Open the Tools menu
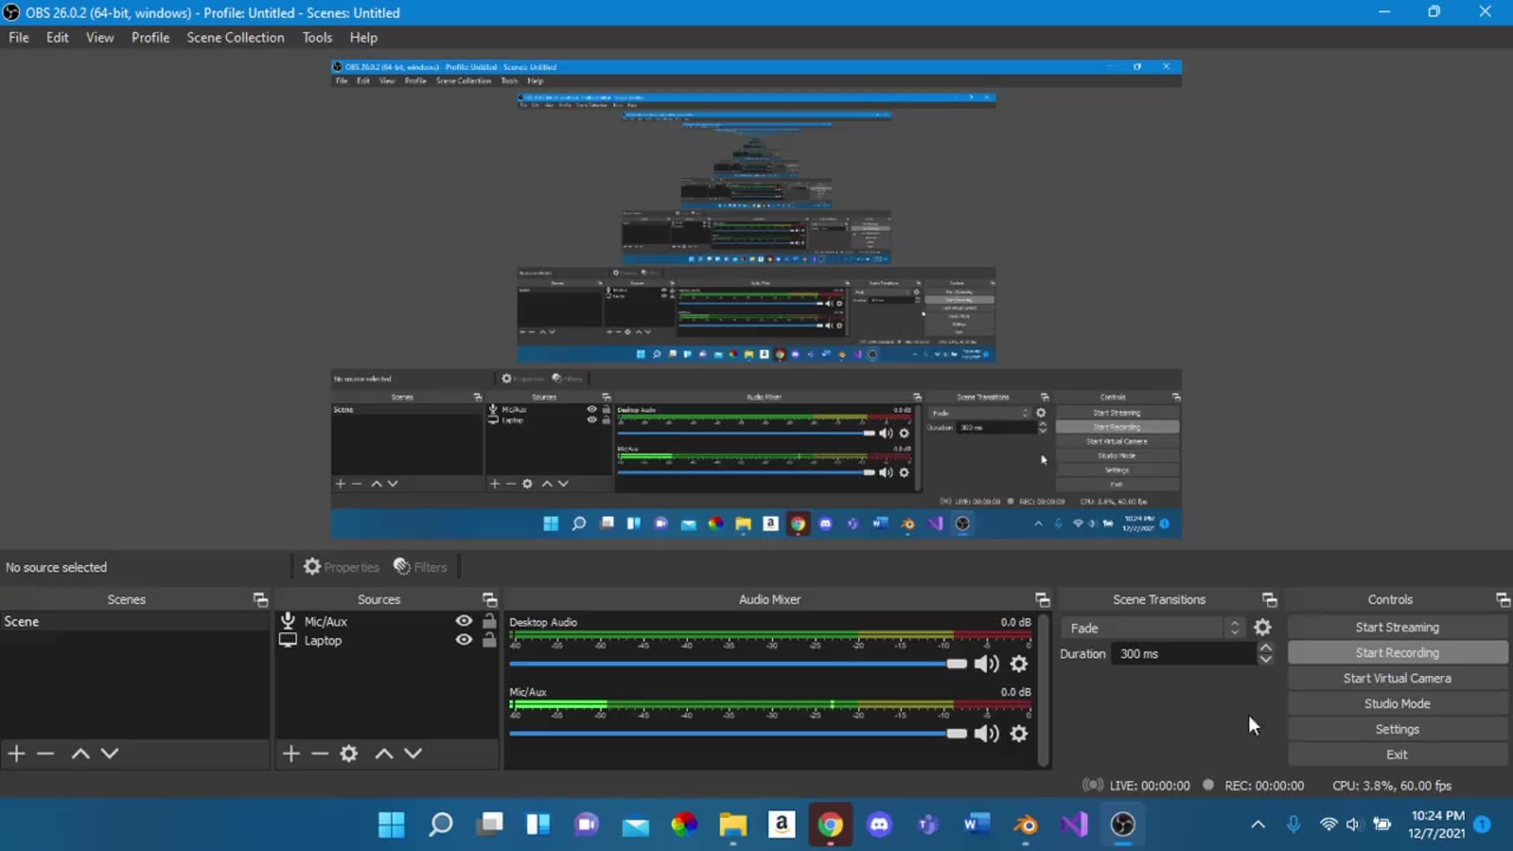Image resolution: width=1513 pixels, height=851 pixels. tap(317, 37)
